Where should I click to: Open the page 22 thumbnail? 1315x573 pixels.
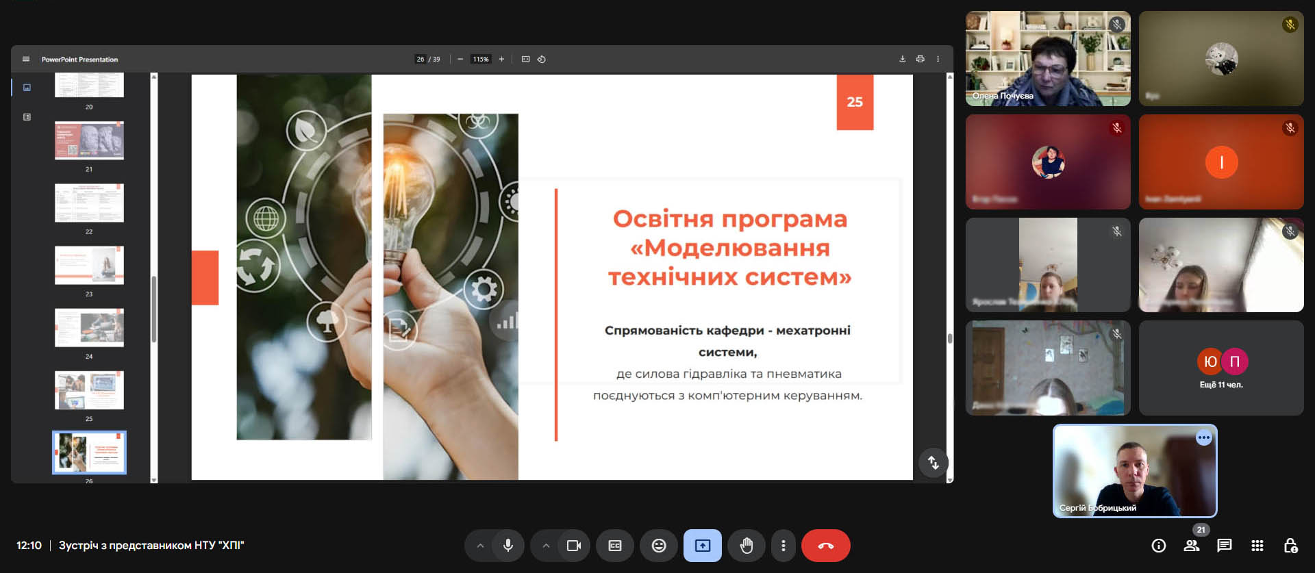pos(89,203)
